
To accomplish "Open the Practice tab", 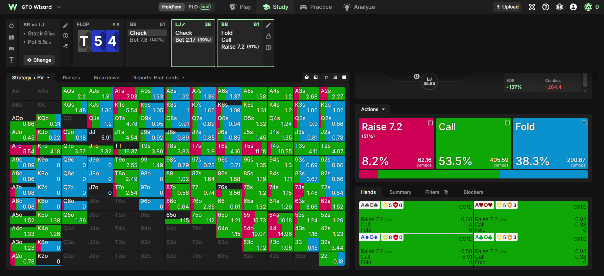I will pos(316,7).
